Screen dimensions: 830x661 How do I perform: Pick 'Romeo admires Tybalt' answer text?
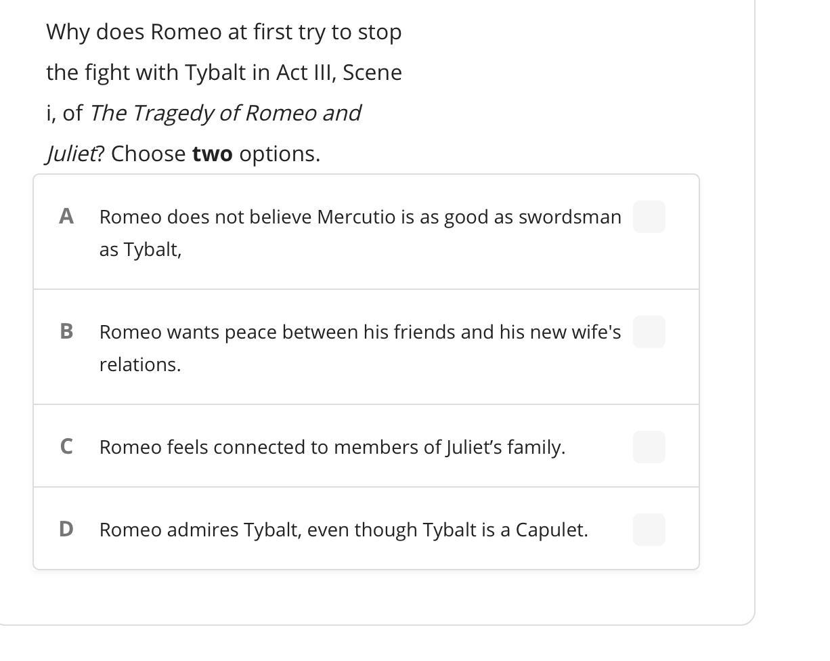(343, 530)
